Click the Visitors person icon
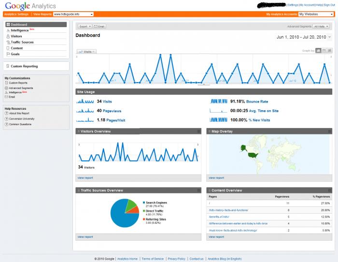 [8, 36]
